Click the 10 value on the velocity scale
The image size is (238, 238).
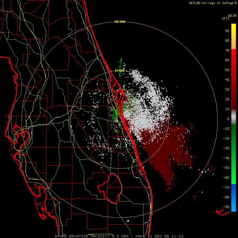[227, 109]
